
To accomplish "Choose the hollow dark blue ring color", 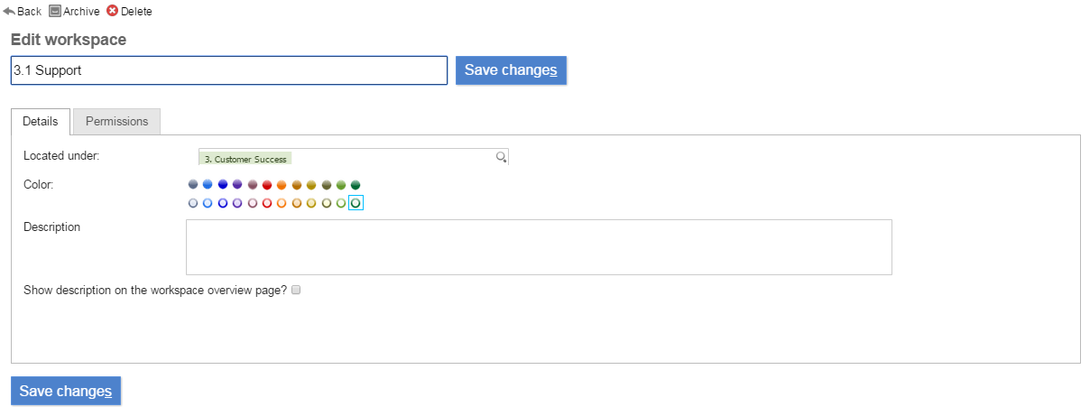I will [223, 203].
